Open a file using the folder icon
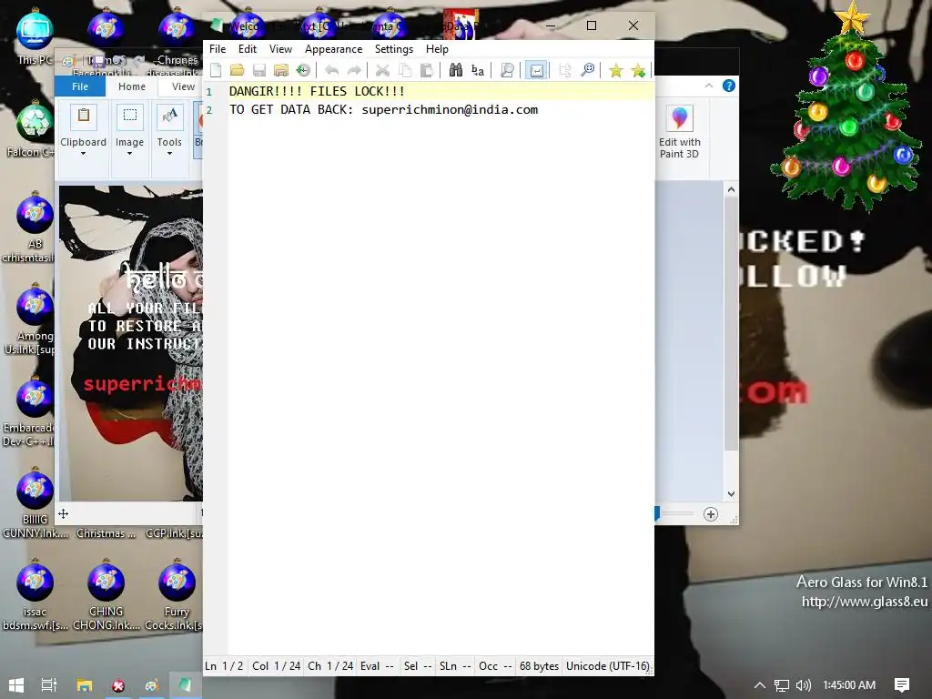Viewport: 932px width, 699px height. coord(238,70)
